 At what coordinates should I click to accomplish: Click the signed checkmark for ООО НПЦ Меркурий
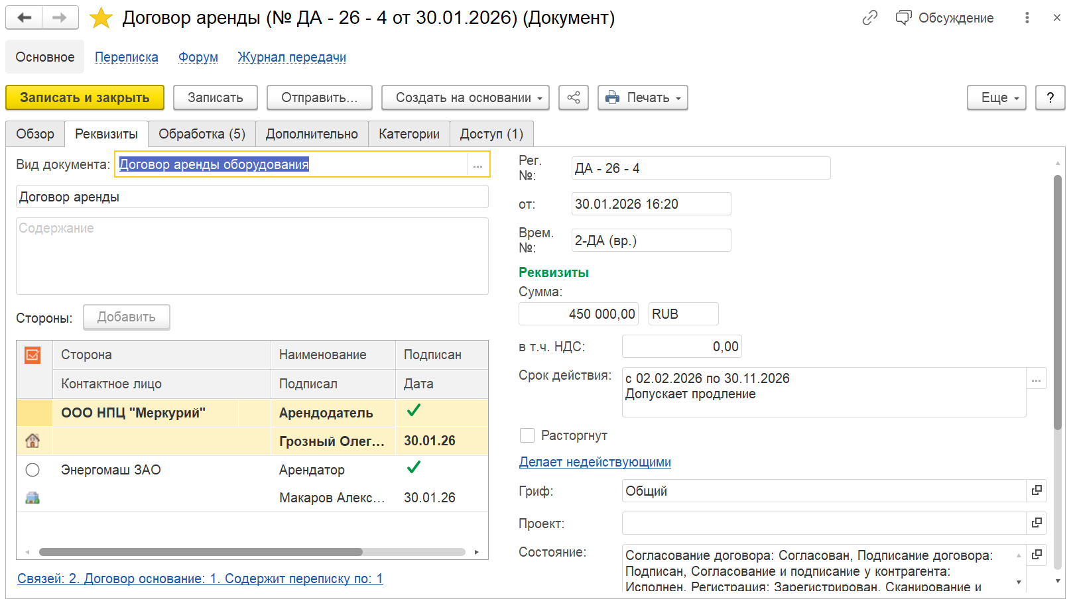[414, 411]
